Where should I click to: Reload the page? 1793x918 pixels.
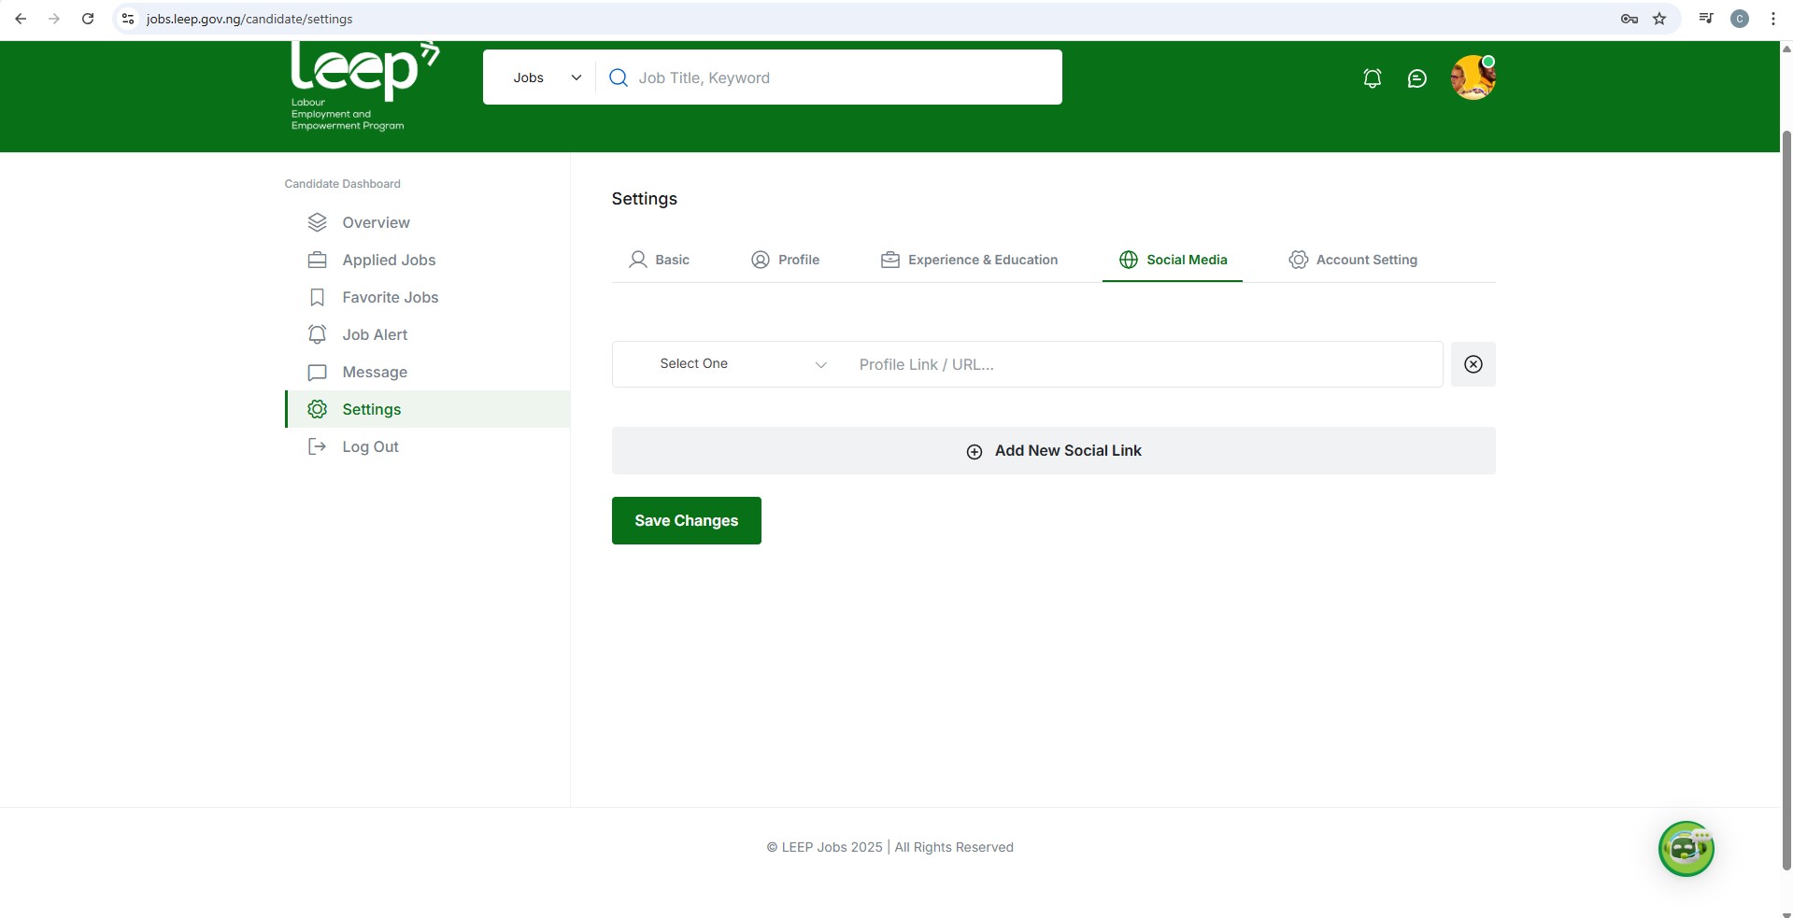coord(88,19)
